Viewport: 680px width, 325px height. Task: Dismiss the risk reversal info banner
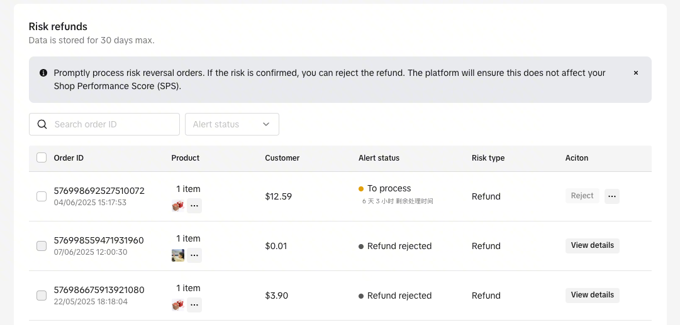pyautogui.click(x=635, y=73)
